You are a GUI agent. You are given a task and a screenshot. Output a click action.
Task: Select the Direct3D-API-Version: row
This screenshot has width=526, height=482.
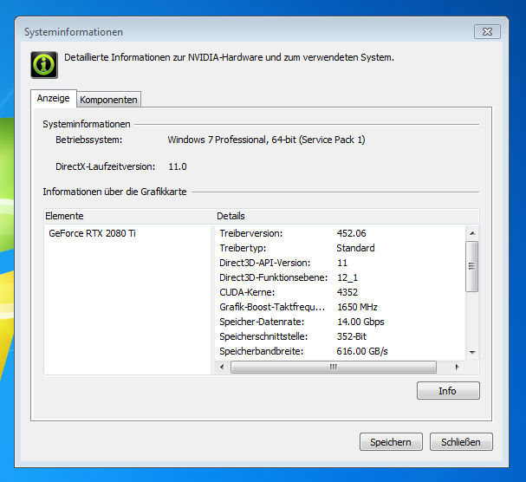pos(340,263)
